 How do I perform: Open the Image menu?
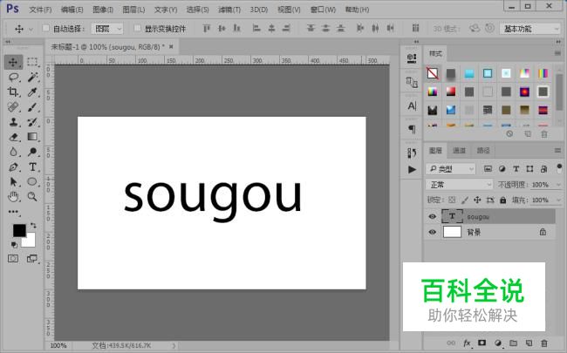[103, 10]
